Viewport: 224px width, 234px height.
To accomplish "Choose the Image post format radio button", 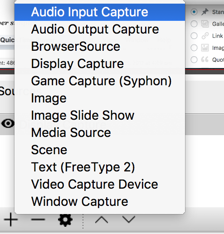I will click(194, 48).
